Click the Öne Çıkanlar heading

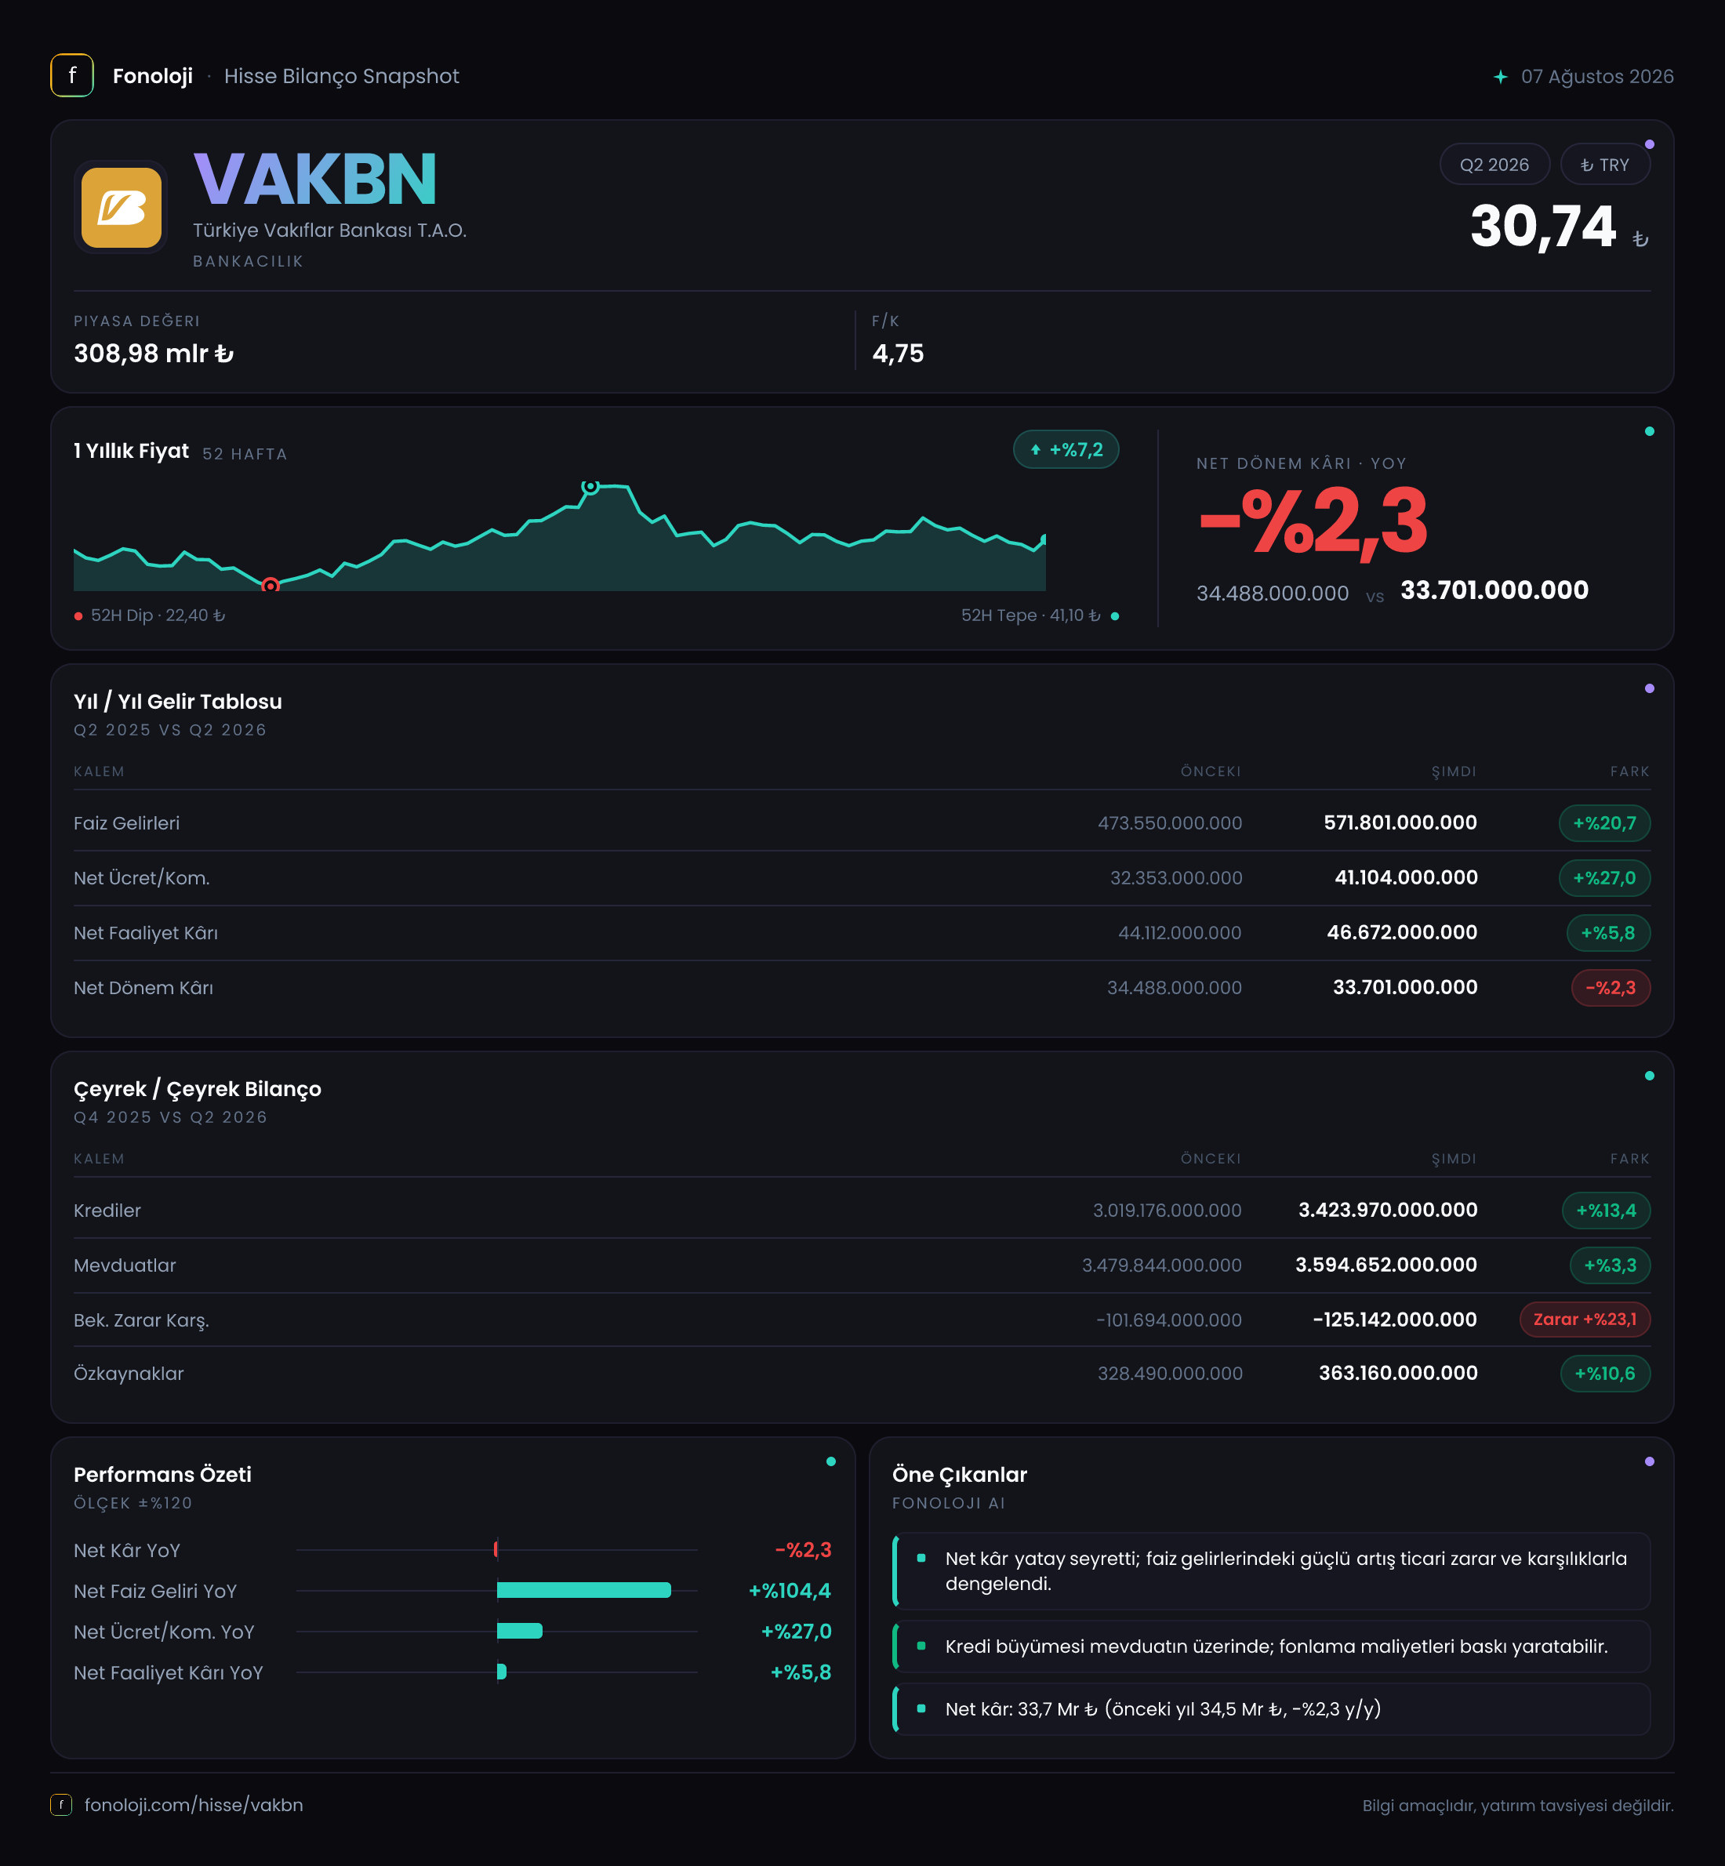point(960,1475)
